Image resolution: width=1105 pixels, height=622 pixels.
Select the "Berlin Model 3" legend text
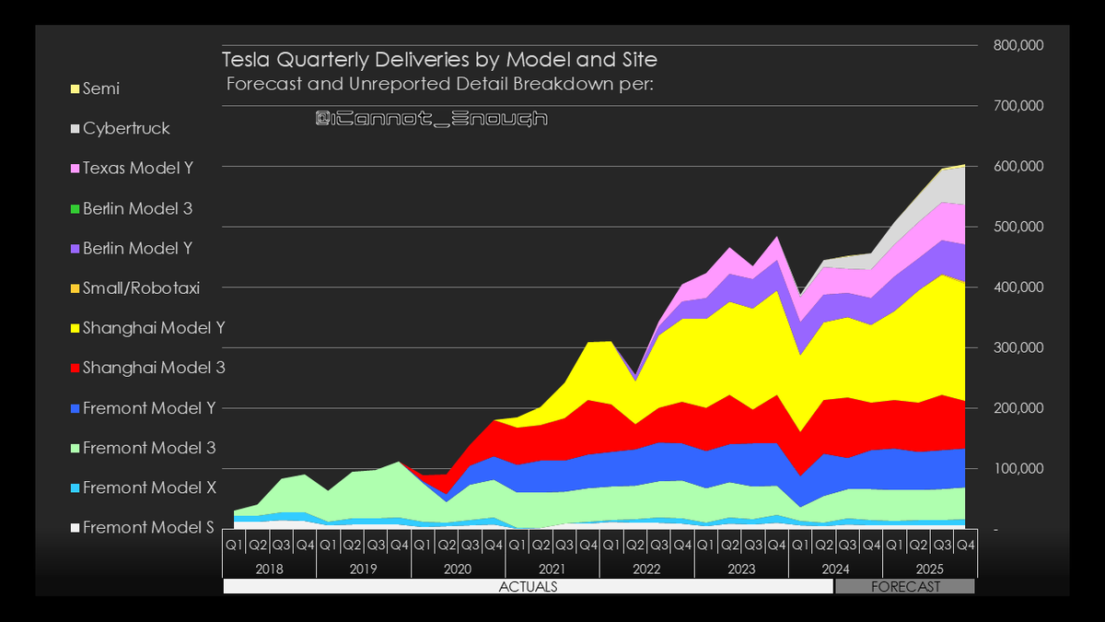click(138, 208)
